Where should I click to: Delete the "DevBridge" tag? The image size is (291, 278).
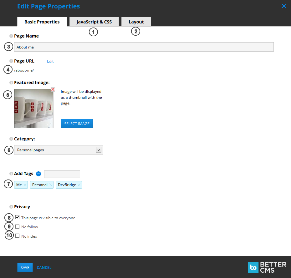pyautogui.click(x=79, y=185)
